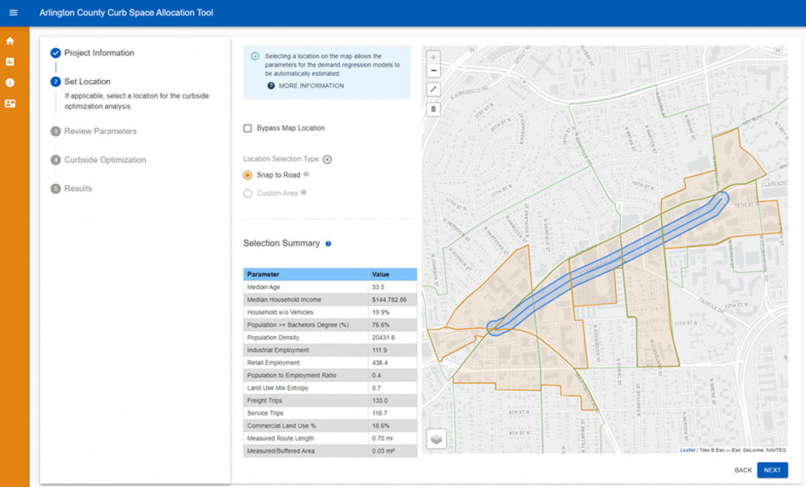806x487 pixels.
Task: Zoom out on the map
Action: click(433, 70)
